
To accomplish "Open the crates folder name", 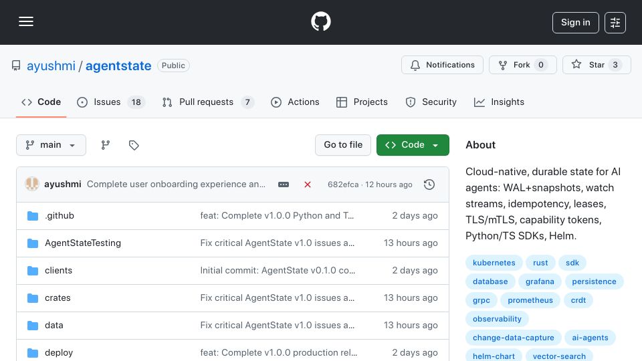I will (x=58, y=298).
